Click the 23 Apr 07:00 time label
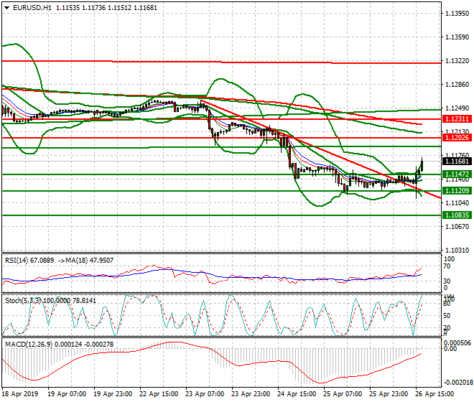This screenshot has width=474, height=402. coord(205,394)
